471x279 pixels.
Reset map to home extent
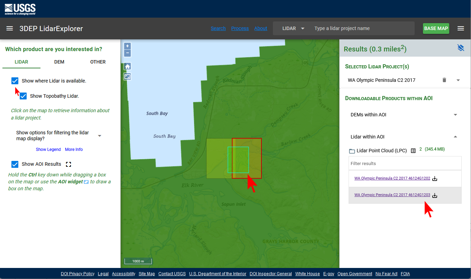128,66
